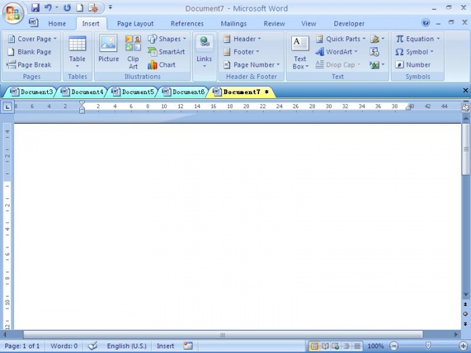This screenshot has height=353, width=471.
Task: Click the Number button
Action: point(413,65)
